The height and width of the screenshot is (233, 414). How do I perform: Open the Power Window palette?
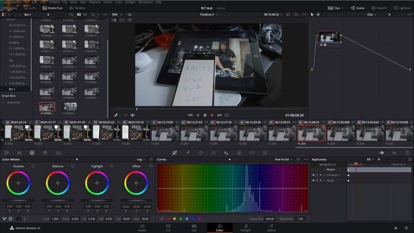pos(201,153)
